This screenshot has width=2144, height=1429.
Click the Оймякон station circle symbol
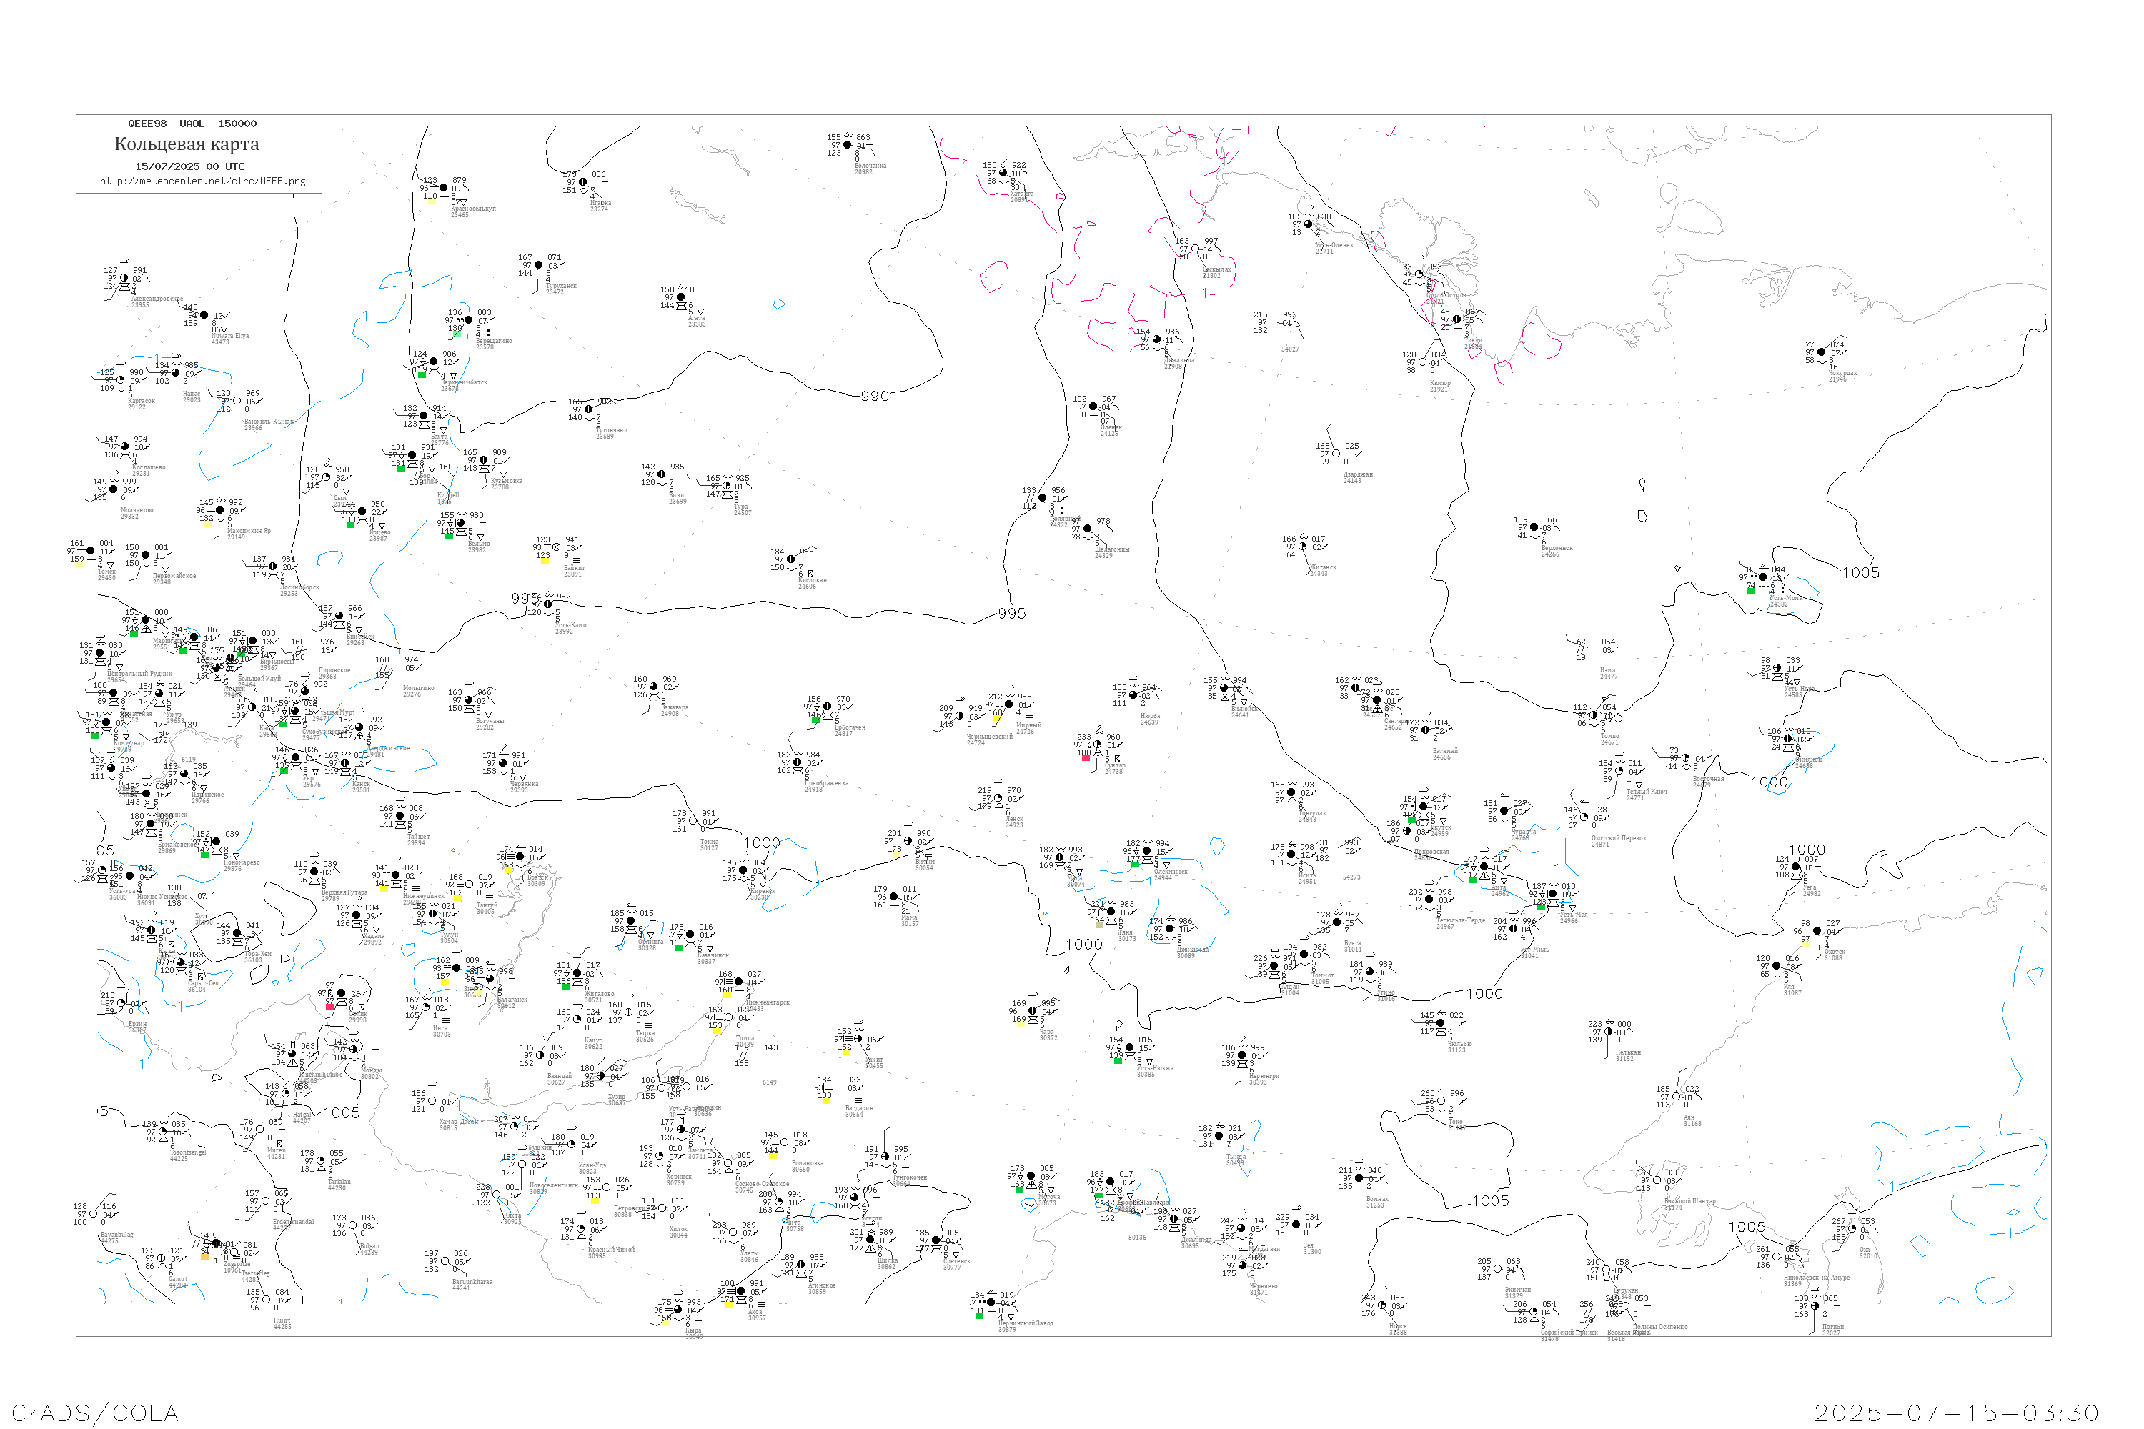[x=1787, y=739]
